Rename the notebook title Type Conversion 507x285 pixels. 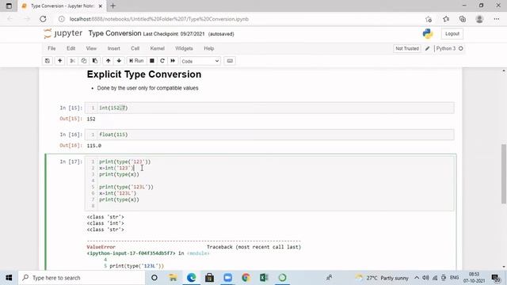pyautogui.click(x=115, y=33)
